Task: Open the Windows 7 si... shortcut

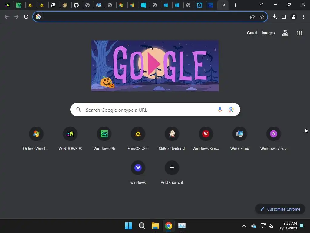Action: click(x=273, y=139)
